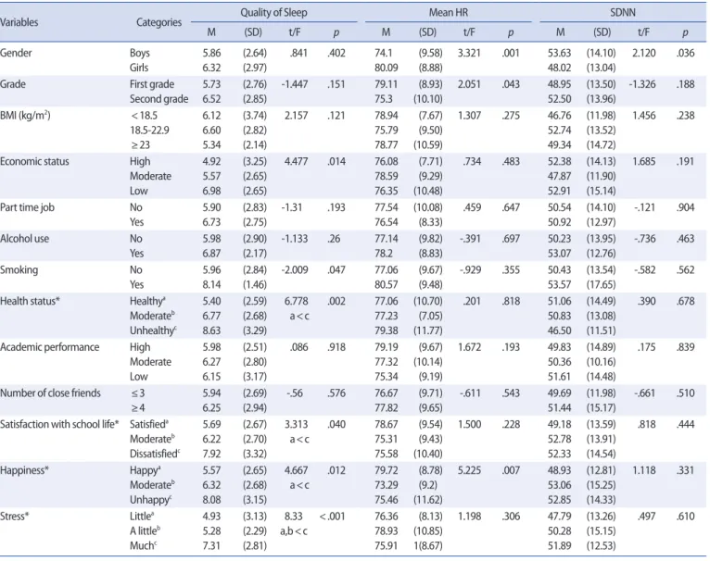Image resolution: width=710 pixels, height=561 pixels.
Task: Select the 'Gender' variable label
Action: (x=16, y=53)
